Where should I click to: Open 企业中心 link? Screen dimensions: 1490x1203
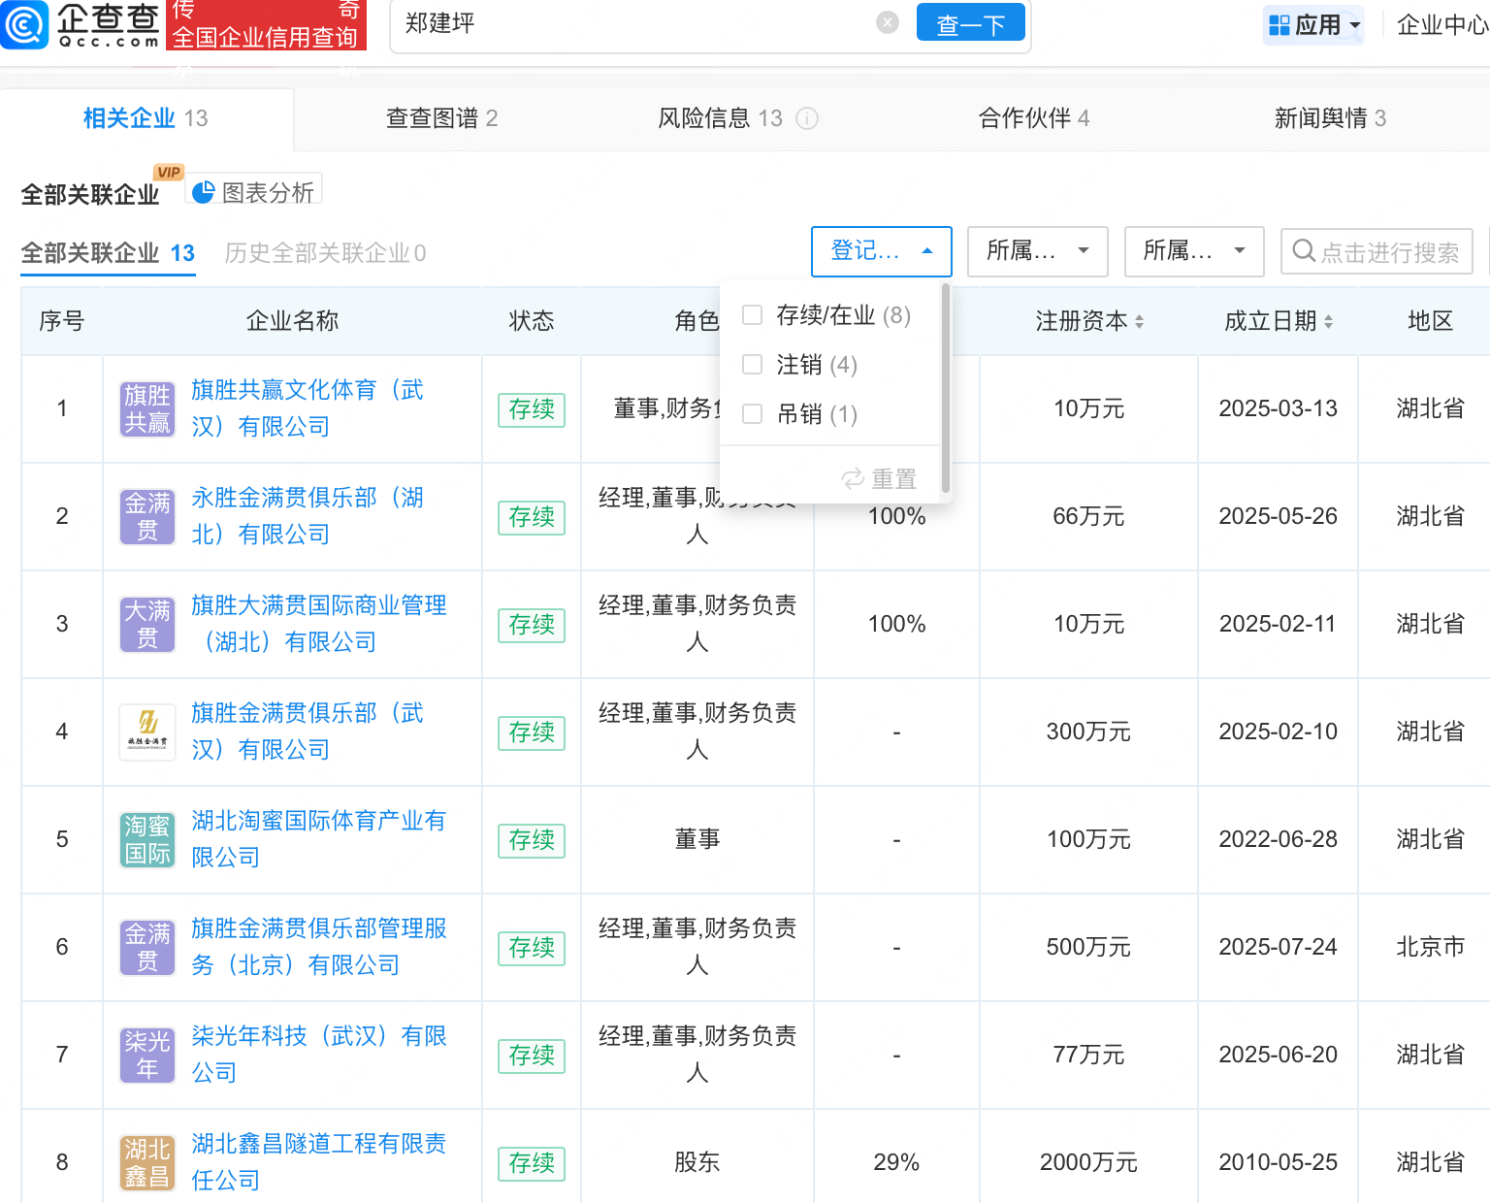[x=1442, y=25]
